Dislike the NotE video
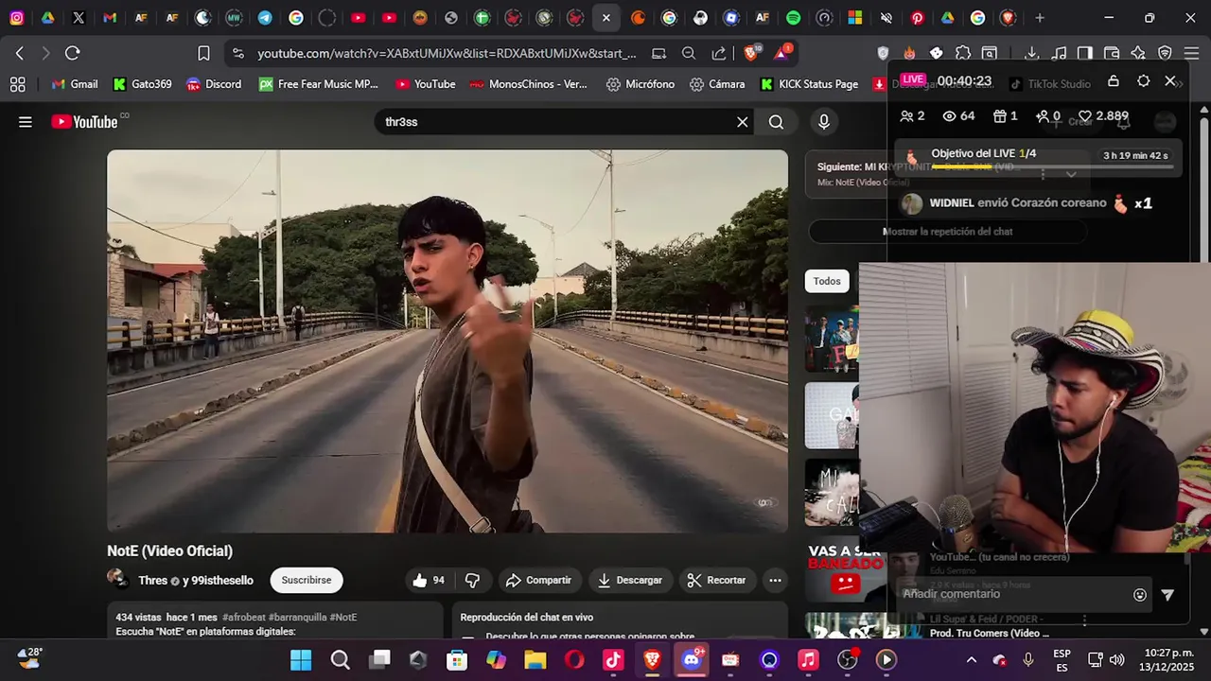 tap(472, 580)
